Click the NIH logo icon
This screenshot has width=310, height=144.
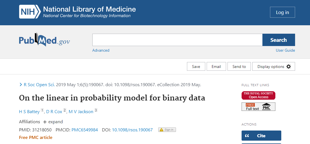point(29,12)
